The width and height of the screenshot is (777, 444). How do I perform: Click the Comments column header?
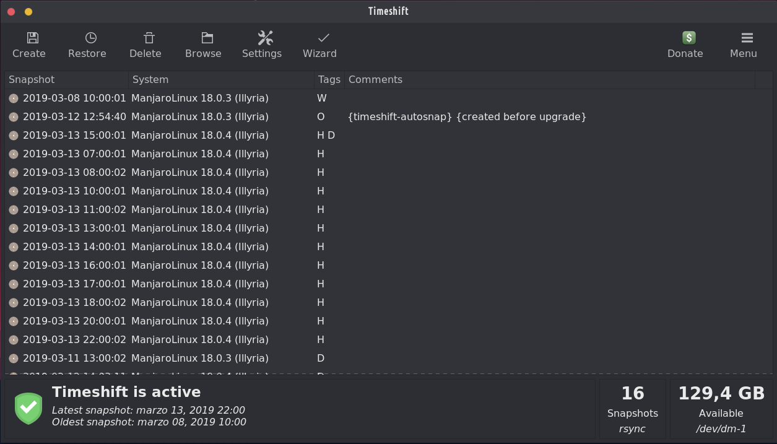pos(375,80)
